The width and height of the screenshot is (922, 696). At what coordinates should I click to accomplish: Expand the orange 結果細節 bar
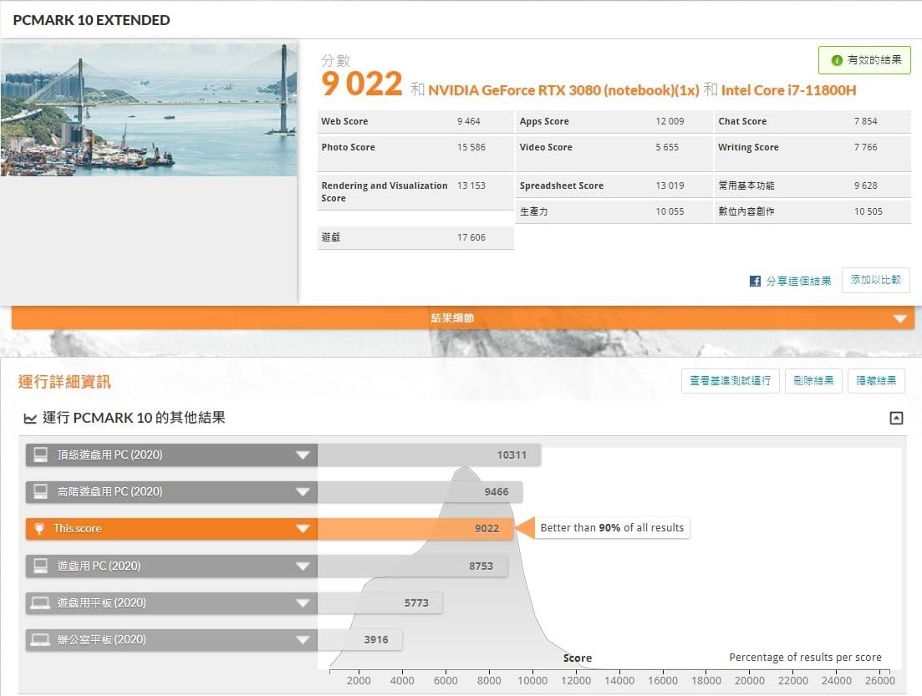(x=463, y=318)
